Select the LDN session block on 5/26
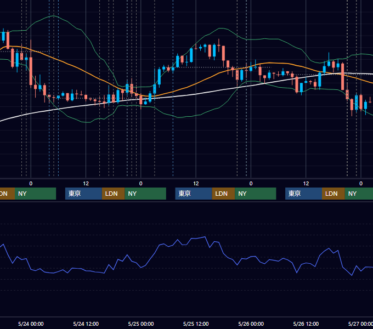Viewport: 373px width, 329px height. pos(334,194)
